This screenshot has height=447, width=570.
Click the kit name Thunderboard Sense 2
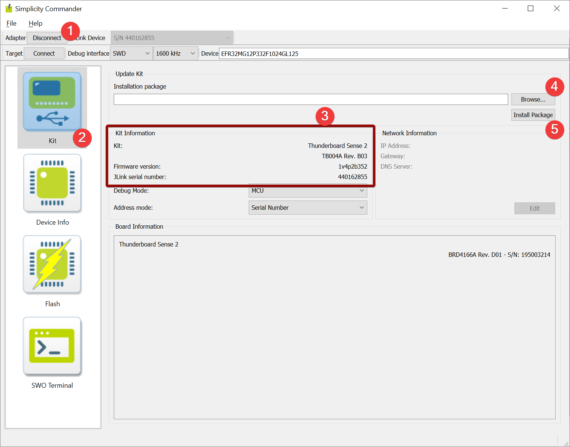click(337, 146)
